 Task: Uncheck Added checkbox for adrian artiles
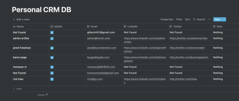pos(52,39)
